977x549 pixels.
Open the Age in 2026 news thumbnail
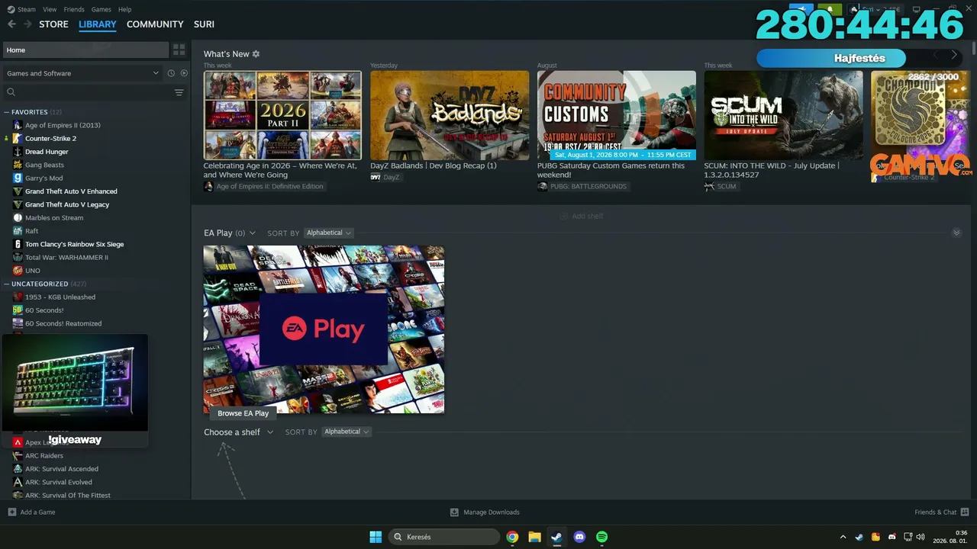[282, 115]
